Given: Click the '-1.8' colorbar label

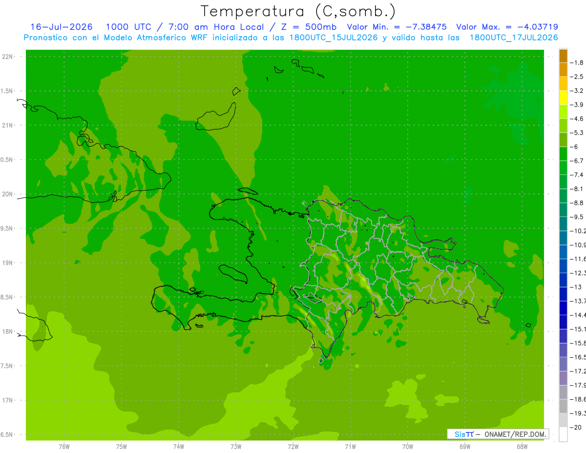Looking at the screenshot, I should tap(576, 63).
